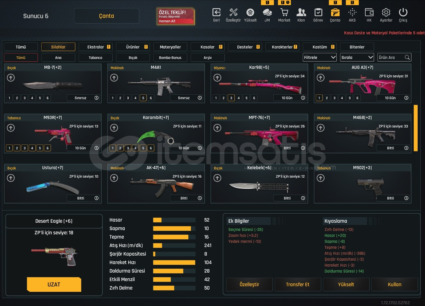Click upgrade arrow on MB-7 card
Viewport: 425px width, 306px height.
tap(11, 78)
